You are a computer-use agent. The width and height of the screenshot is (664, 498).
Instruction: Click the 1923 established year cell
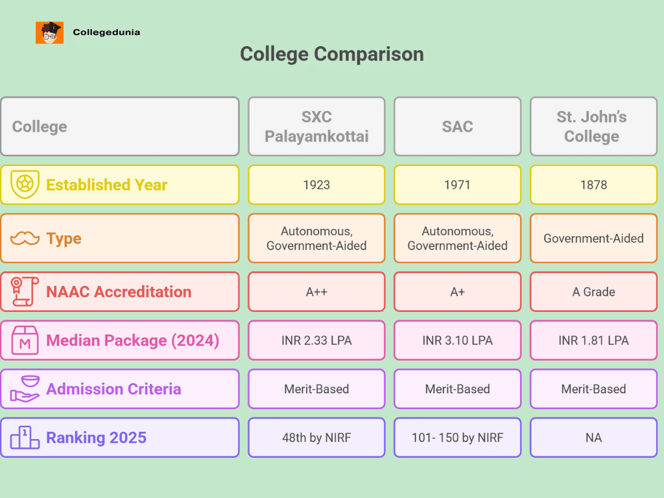point(316,185)
